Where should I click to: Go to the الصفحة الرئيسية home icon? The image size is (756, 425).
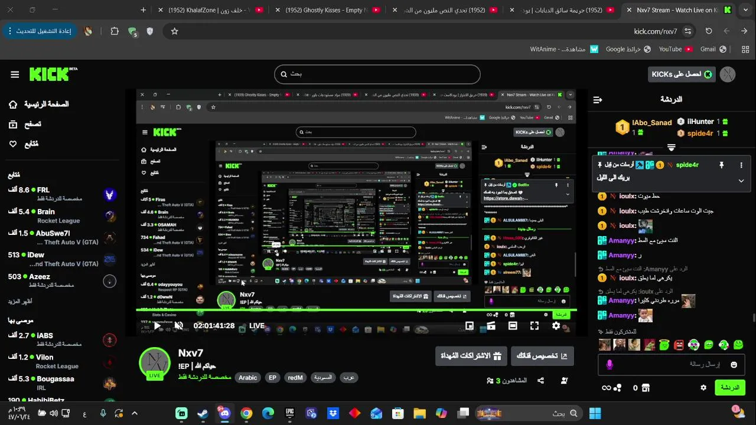point(13,104)
